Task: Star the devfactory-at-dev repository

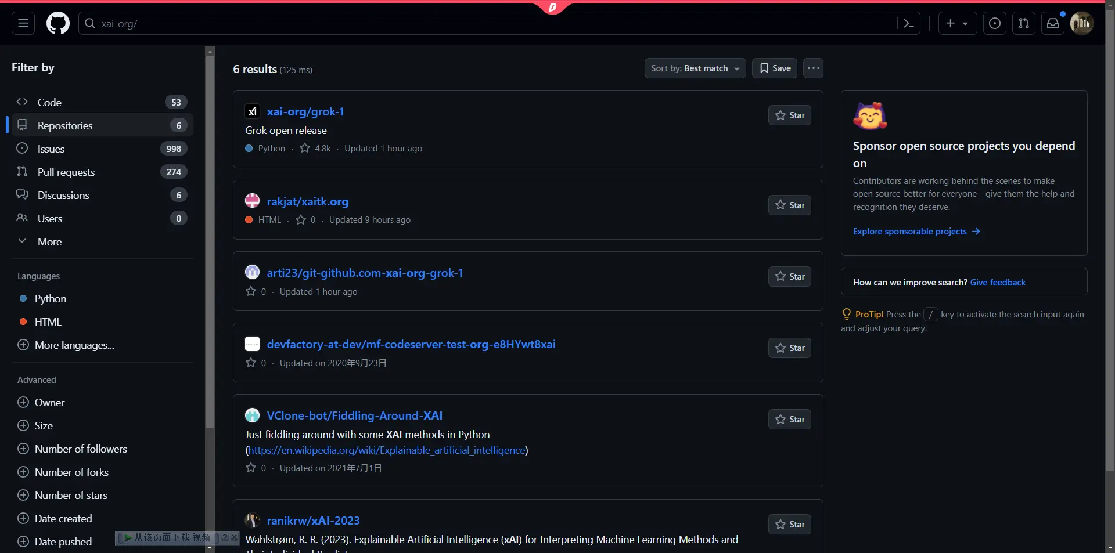Action: point(790,348)
